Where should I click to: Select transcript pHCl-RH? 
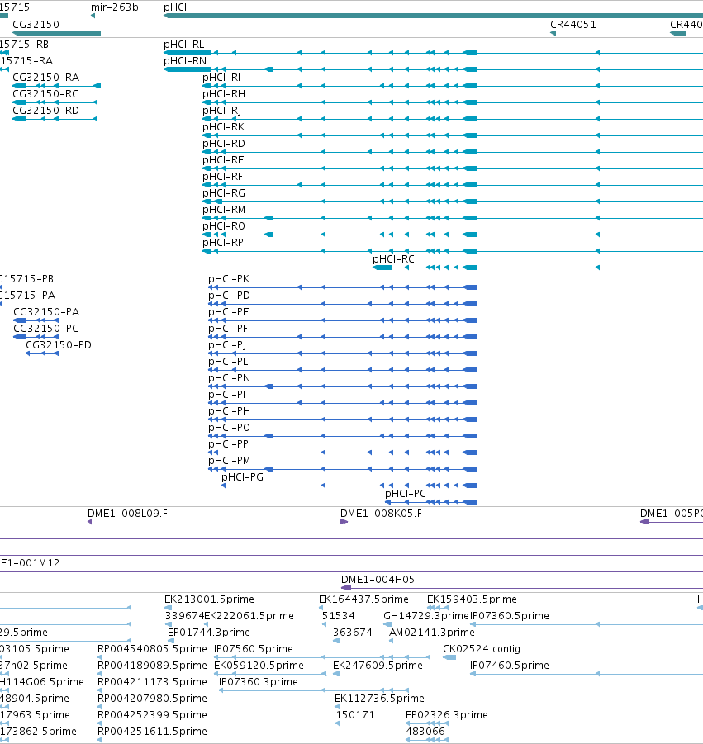point(224,94)
